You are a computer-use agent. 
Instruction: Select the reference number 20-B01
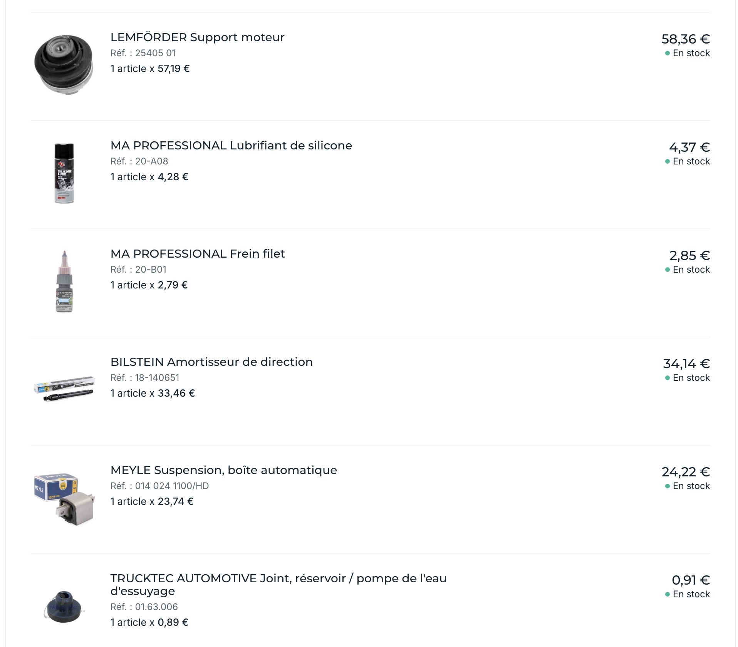151,270
